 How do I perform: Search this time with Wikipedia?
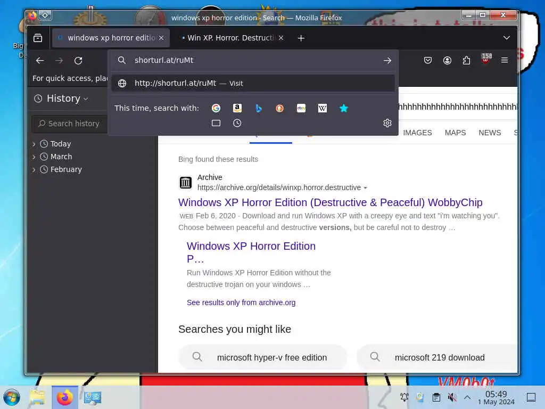click(x=322, y=108)
